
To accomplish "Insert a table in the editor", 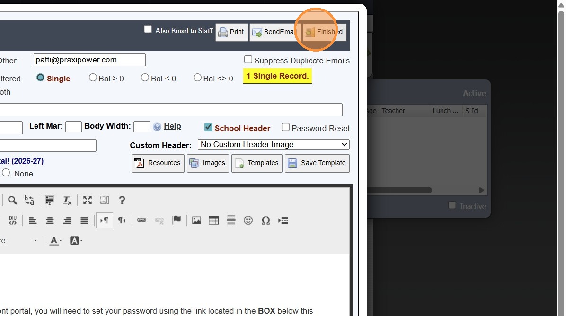I will [x=214, y=220].
